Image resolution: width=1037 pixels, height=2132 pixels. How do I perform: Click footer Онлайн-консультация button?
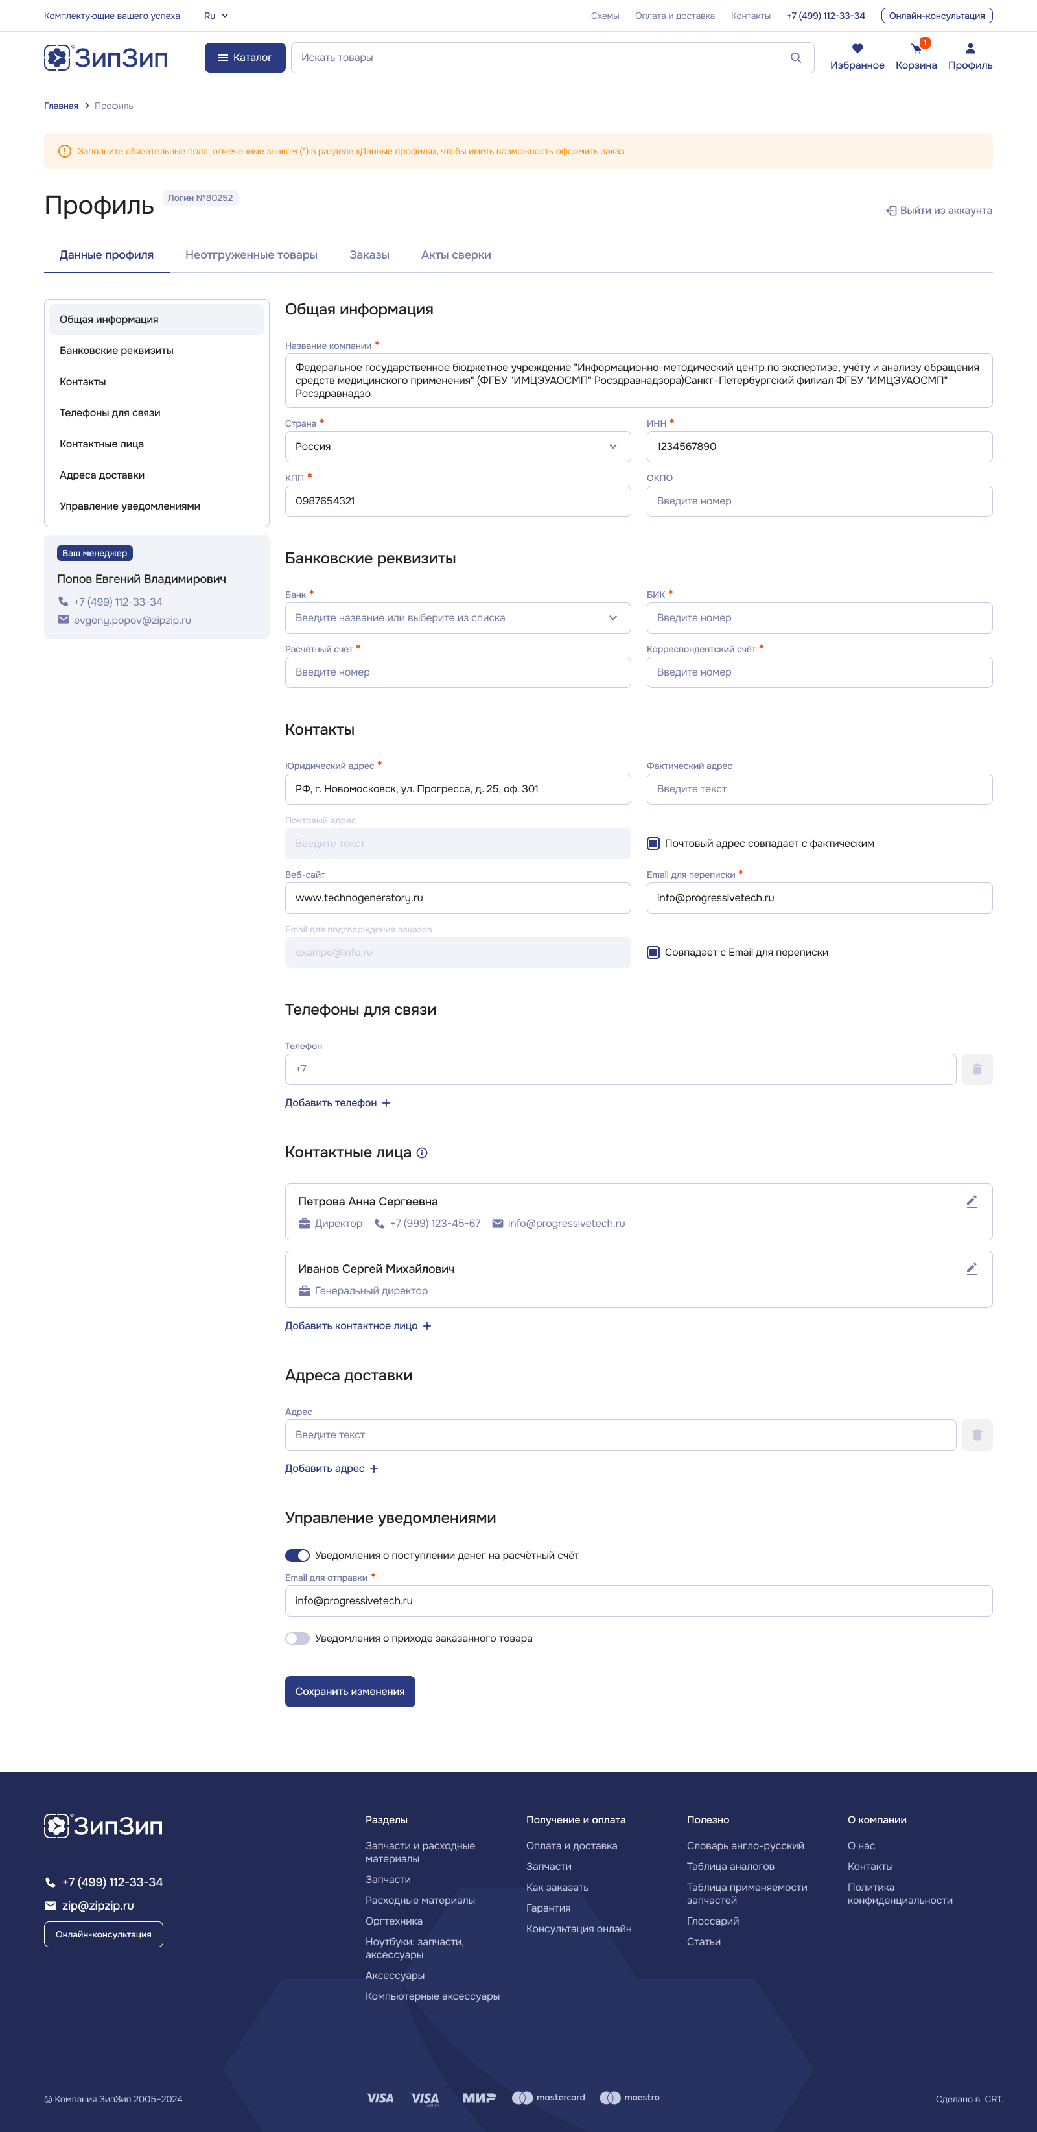(103, 1934)
